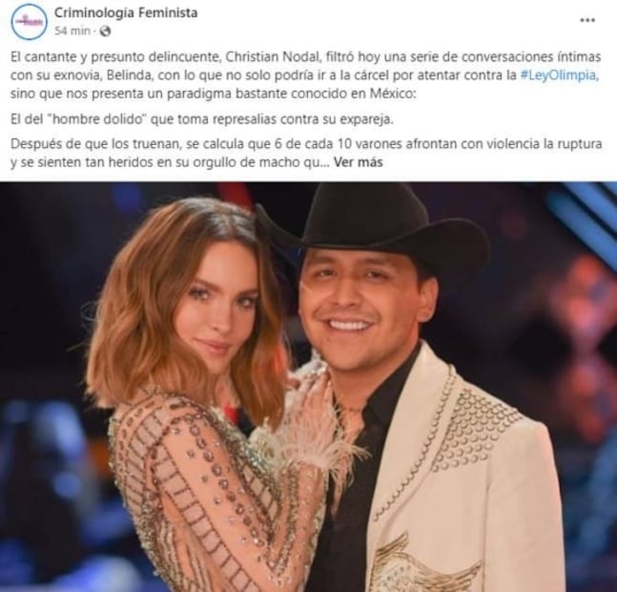
Task: Click the globe public-audience icon
Action: [x=105, y=32]
